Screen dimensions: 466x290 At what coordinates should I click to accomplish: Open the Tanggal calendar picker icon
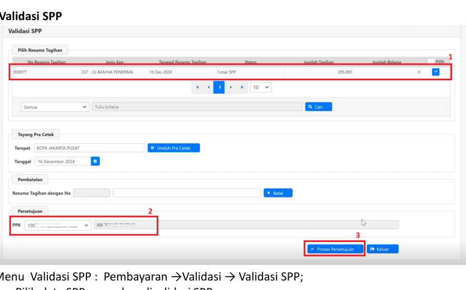95,161
